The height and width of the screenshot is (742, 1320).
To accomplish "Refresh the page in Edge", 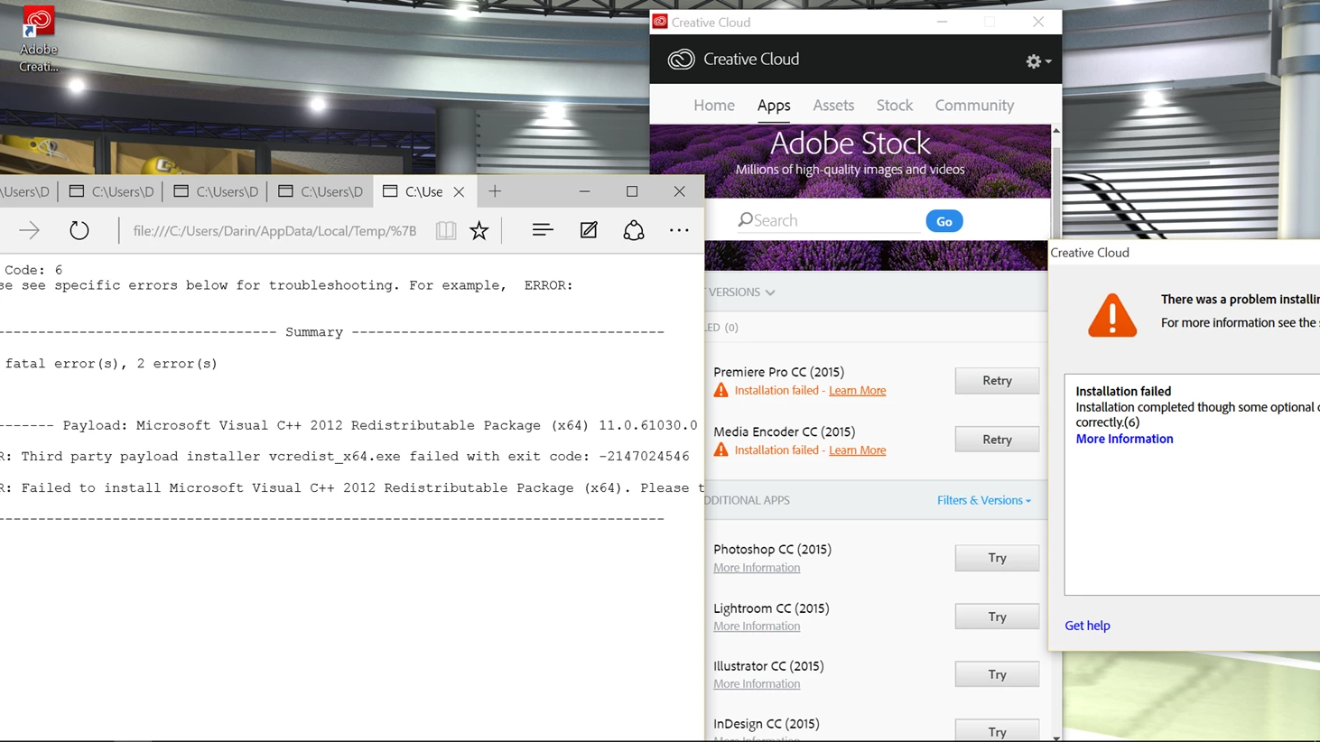I will pos(79,231).
